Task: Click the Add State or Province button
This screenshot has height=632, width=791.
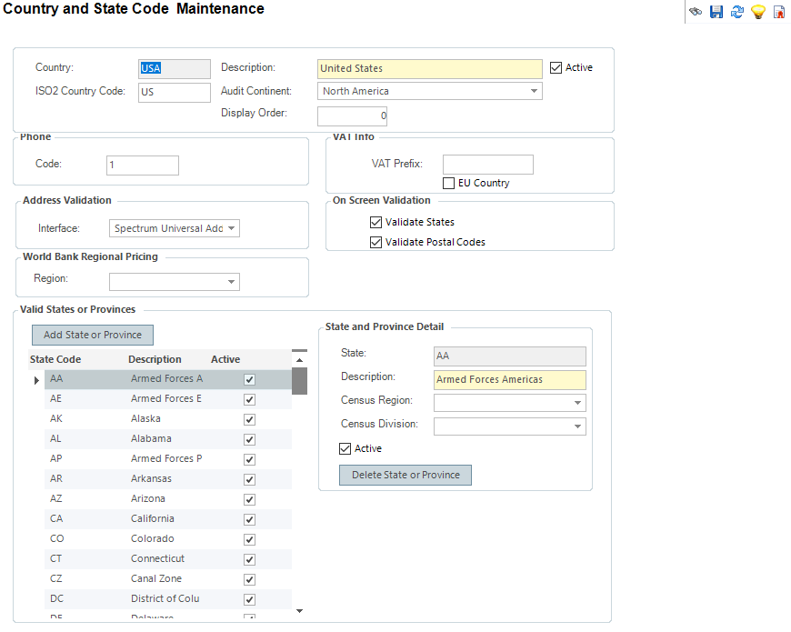Action: (93, 335)
